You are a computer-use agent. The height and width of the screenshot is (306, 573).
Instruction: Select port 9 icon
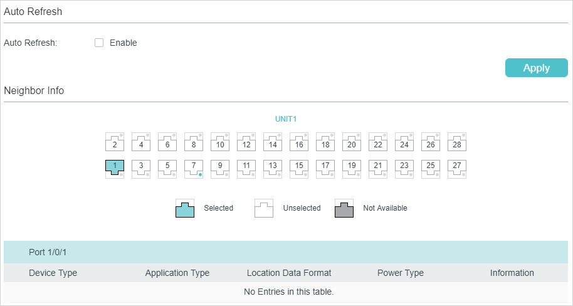tap(220, 169)
